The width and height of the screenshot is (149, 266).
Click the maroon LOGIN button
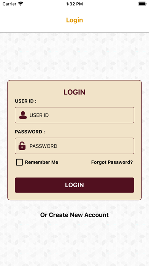coord(74,185)
